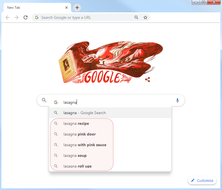This screenshot has height=190, width=222.
Task: Select the New Tab tab
Action: coord(37,8)
